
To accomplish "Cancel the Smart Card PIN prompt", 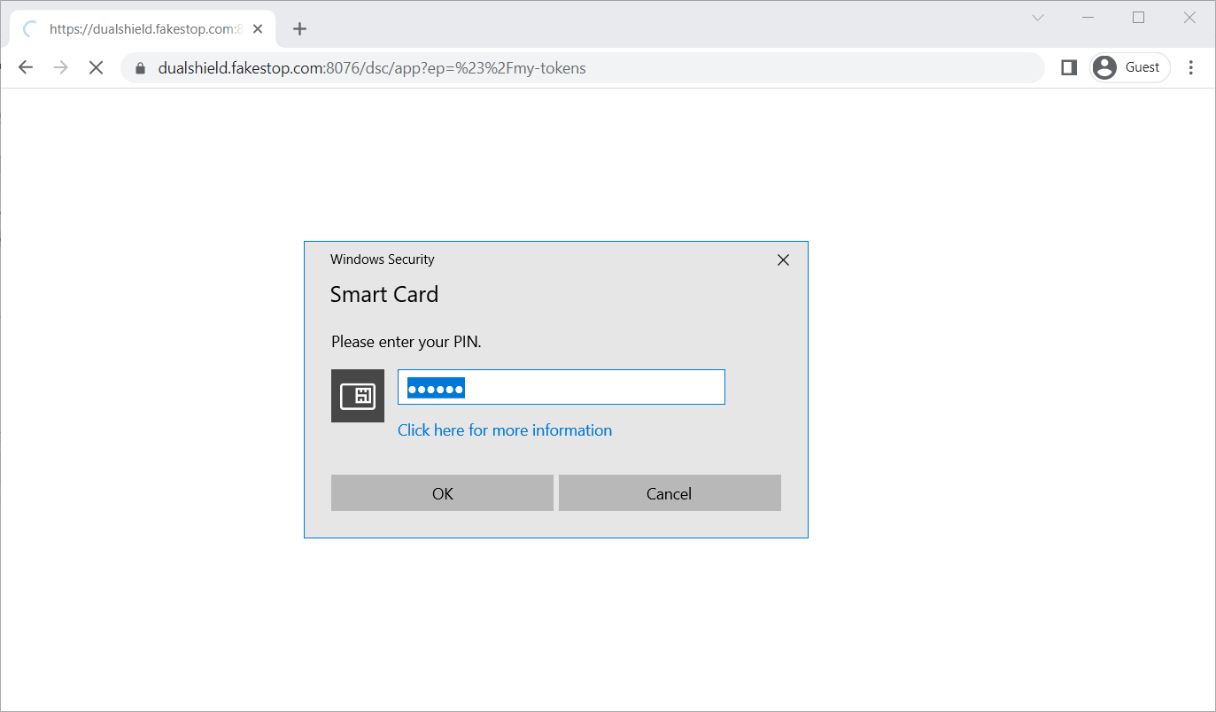I will (670, 493).
